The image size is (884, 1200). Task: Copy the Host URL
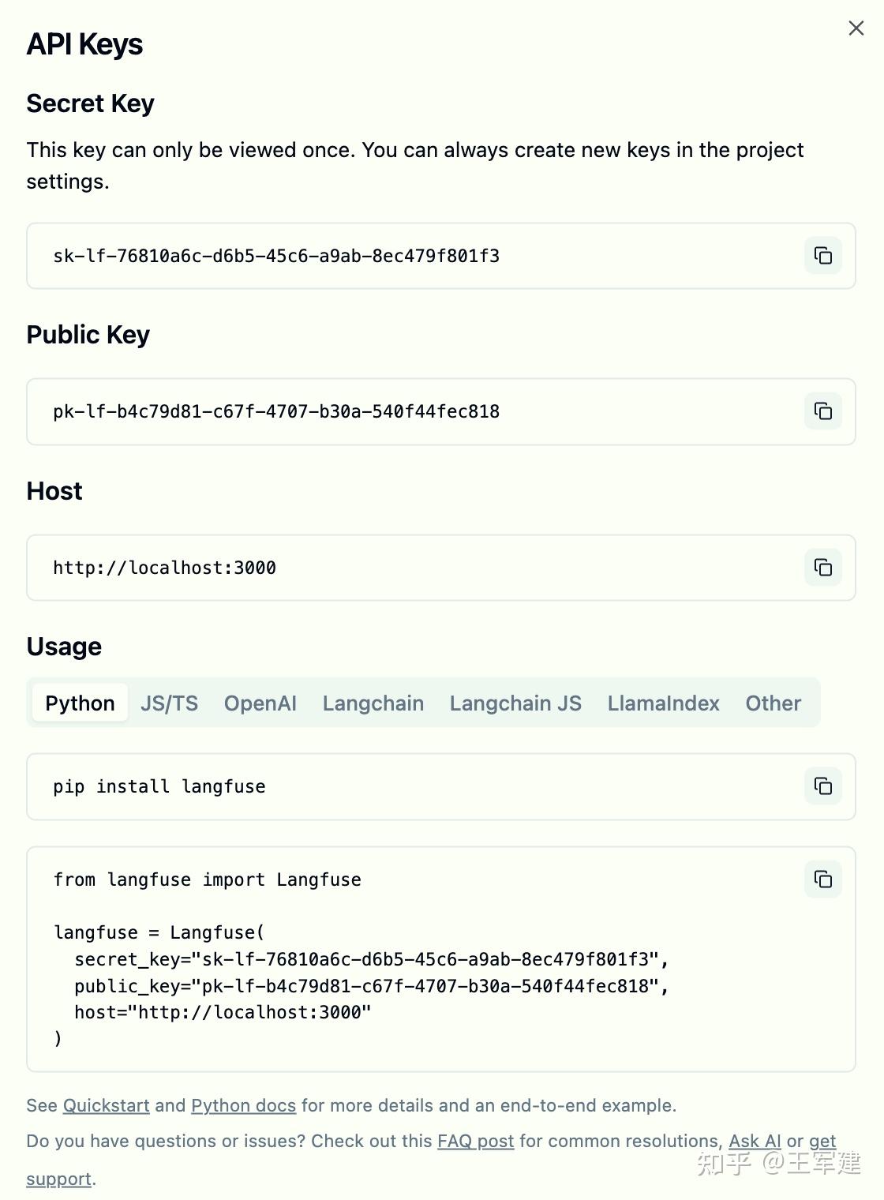click(823, 568)
